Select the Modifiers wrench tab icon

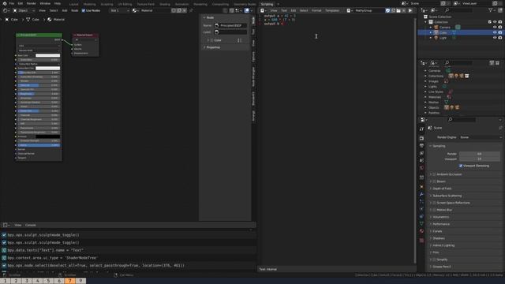click(421, 194)
